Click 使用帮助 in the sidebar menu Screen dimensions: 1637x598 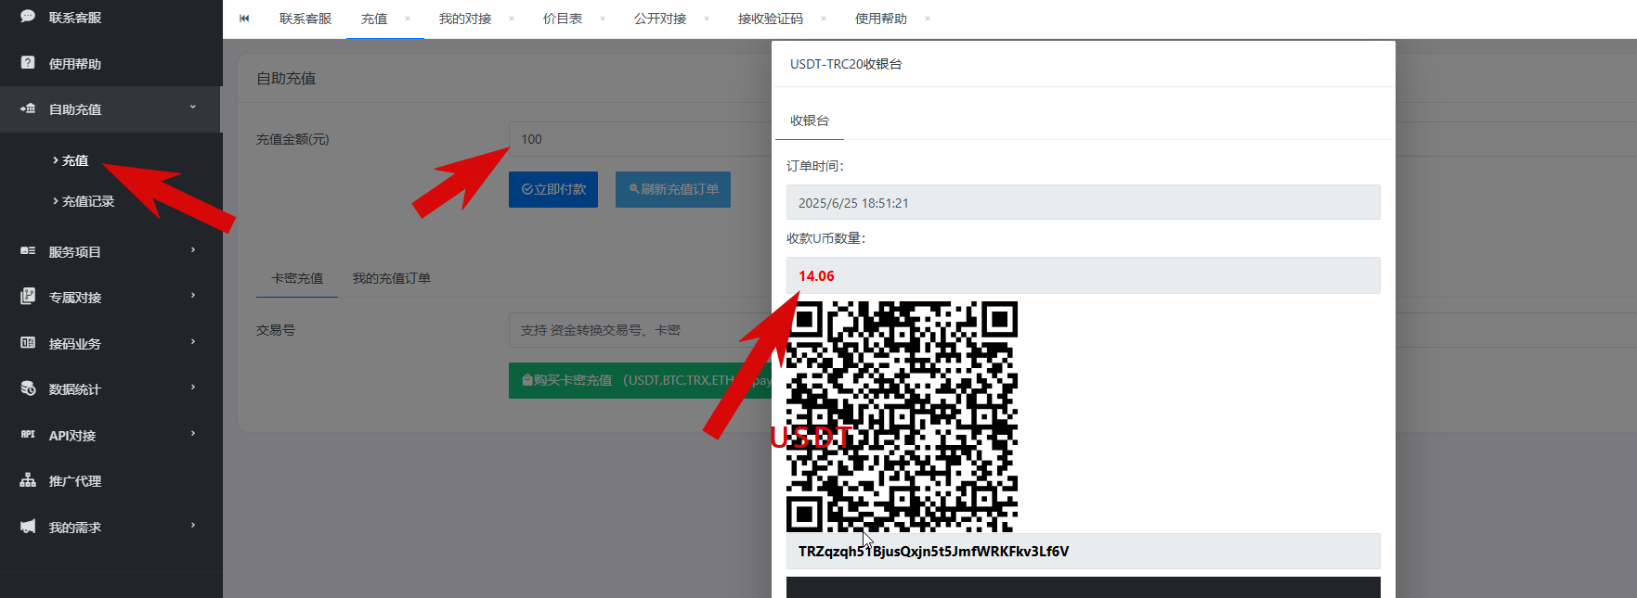[x=75, y=64]
